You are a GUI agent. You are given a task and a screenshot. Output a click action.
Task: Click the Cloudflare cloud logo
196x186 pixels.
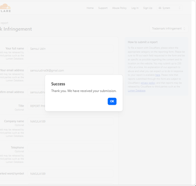(x=5, y=8)
